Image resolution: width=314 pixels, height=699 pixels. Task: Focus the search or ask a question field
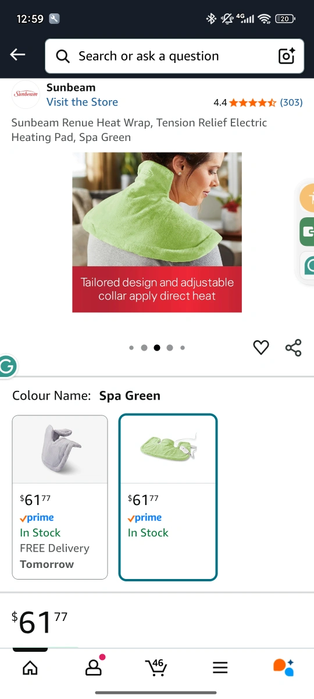point(174,56)
